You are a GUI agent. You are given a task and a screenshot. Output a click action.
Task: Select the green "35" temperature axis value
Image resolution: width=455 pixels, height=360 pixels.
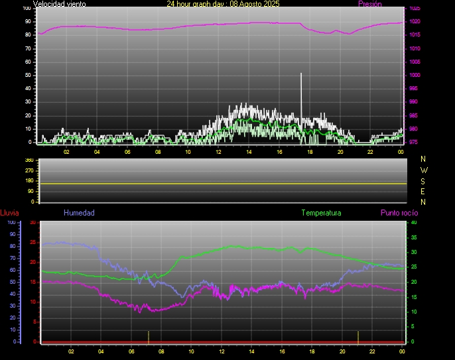(414, 237)
